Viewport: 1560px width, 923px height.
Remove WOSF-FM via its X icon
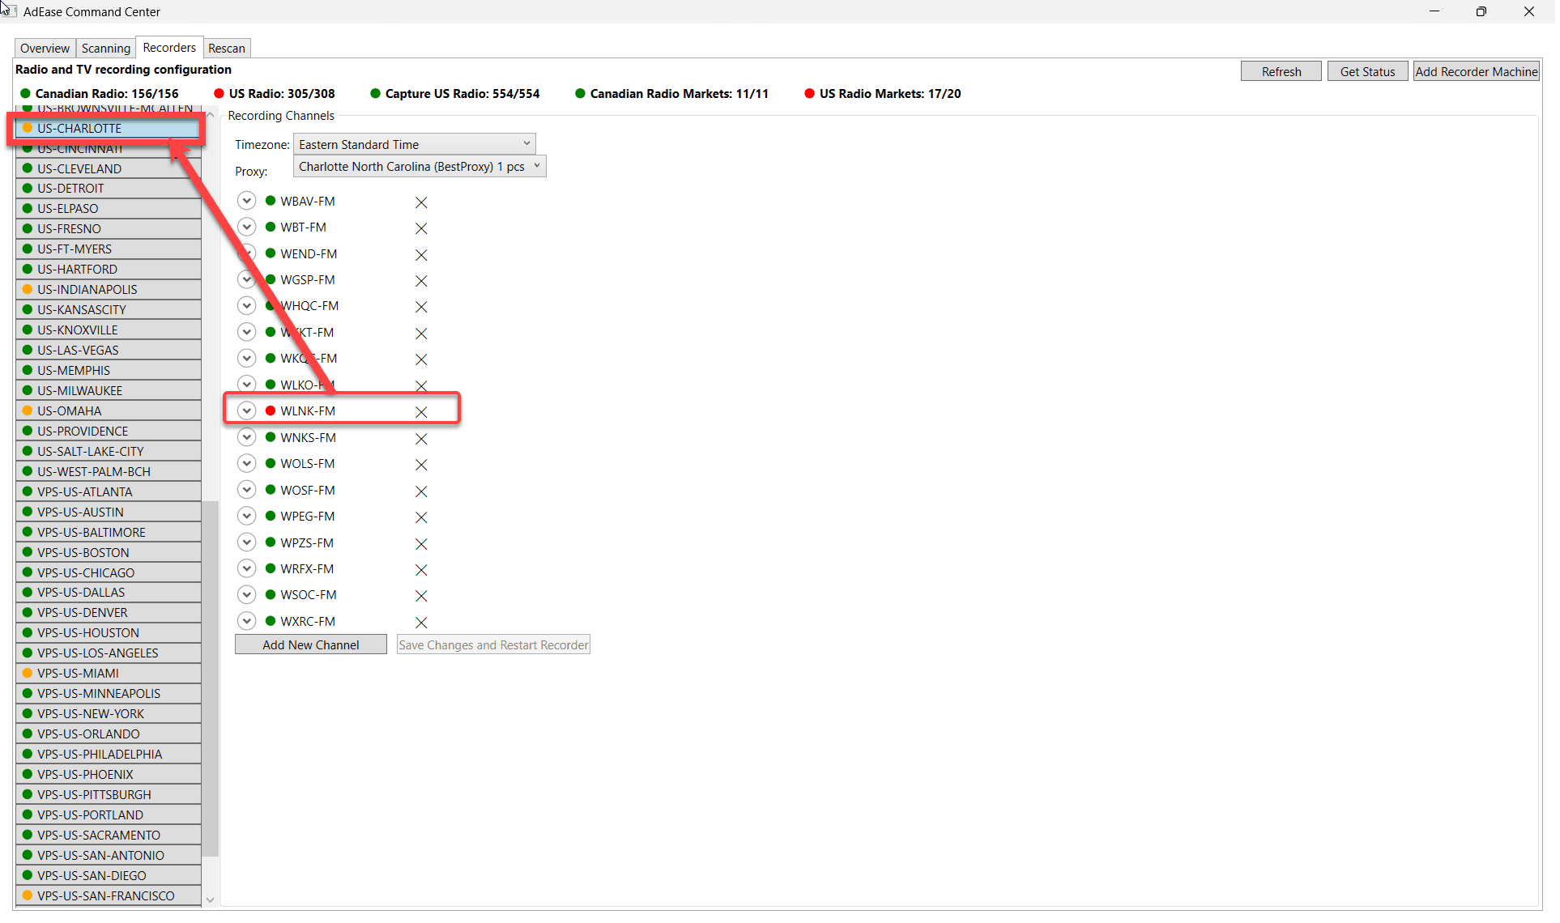421,491
